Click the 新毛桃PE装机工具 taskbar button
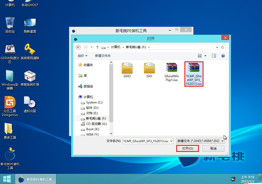Screen dimensions: 262x184 36,179
